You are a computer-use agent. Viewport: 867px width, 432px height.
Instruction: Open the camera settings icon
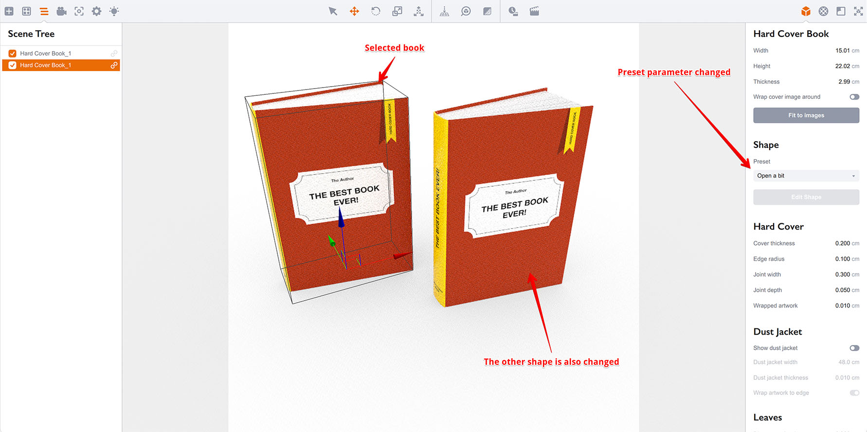62,11
